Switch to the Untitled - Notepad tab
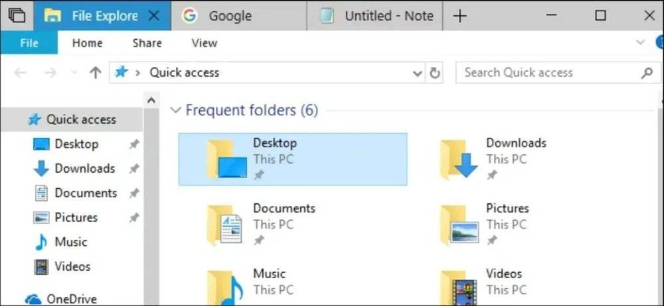The height and width of the screenshot is (306, 664). point(374,16)
